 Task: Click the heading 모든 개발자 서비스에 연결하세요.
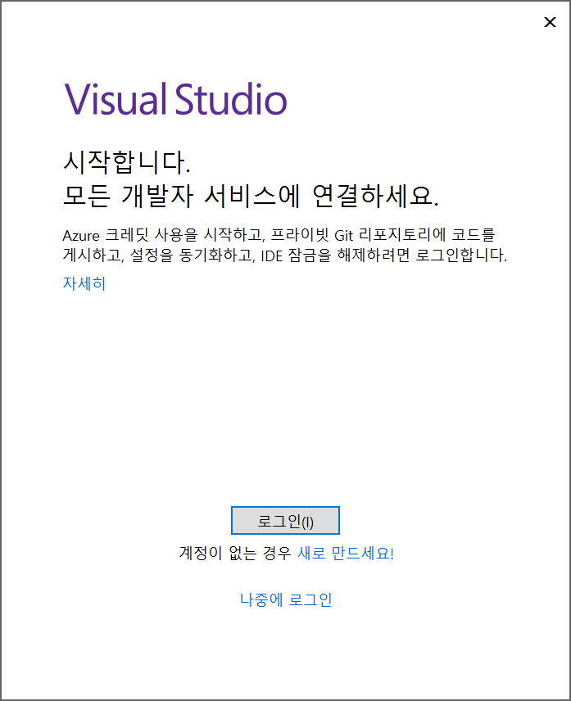[251, 196]
